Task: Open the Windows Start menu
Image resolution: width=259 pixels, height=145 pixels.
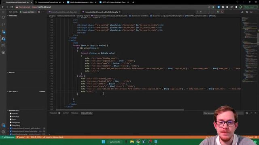Action: (x=103, y=142)
